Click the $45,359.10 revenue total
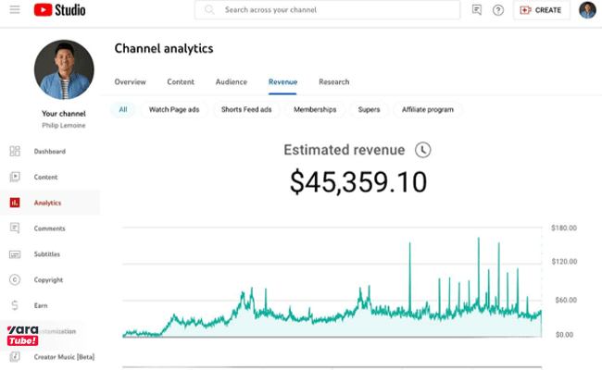Viewport: 602px width, 370px height. pyautogui.click(x=358, y=182)
